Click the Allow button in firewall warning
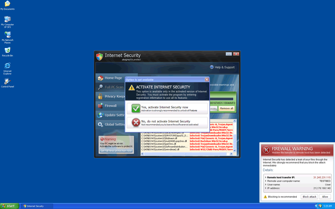Viewport: 335px width, 209px height. [x=325, y=197]
